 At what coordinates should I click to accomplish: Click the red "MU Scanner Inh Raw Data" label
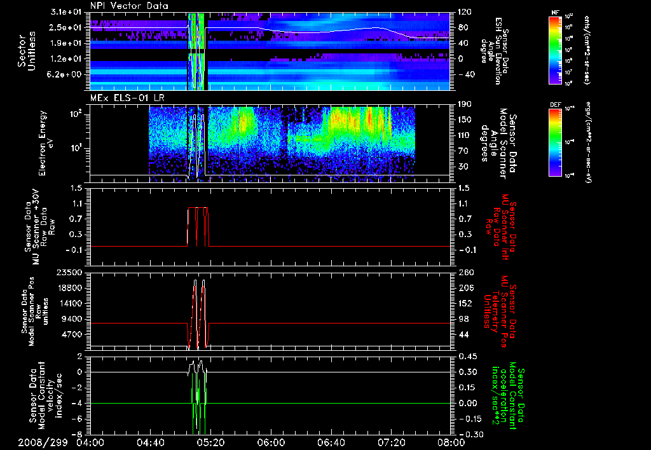click(x=501, y=227)
